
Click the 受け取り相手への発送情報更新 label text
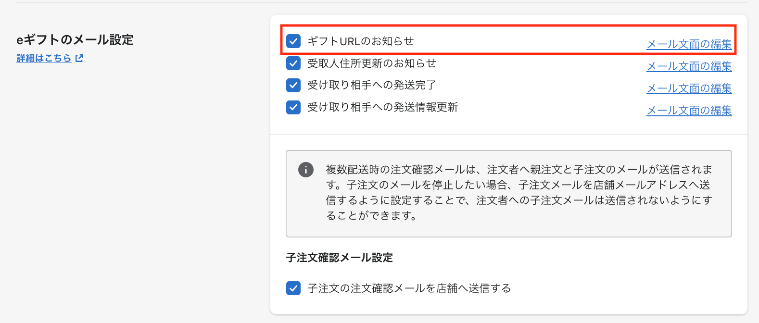(x=382, y=107)
